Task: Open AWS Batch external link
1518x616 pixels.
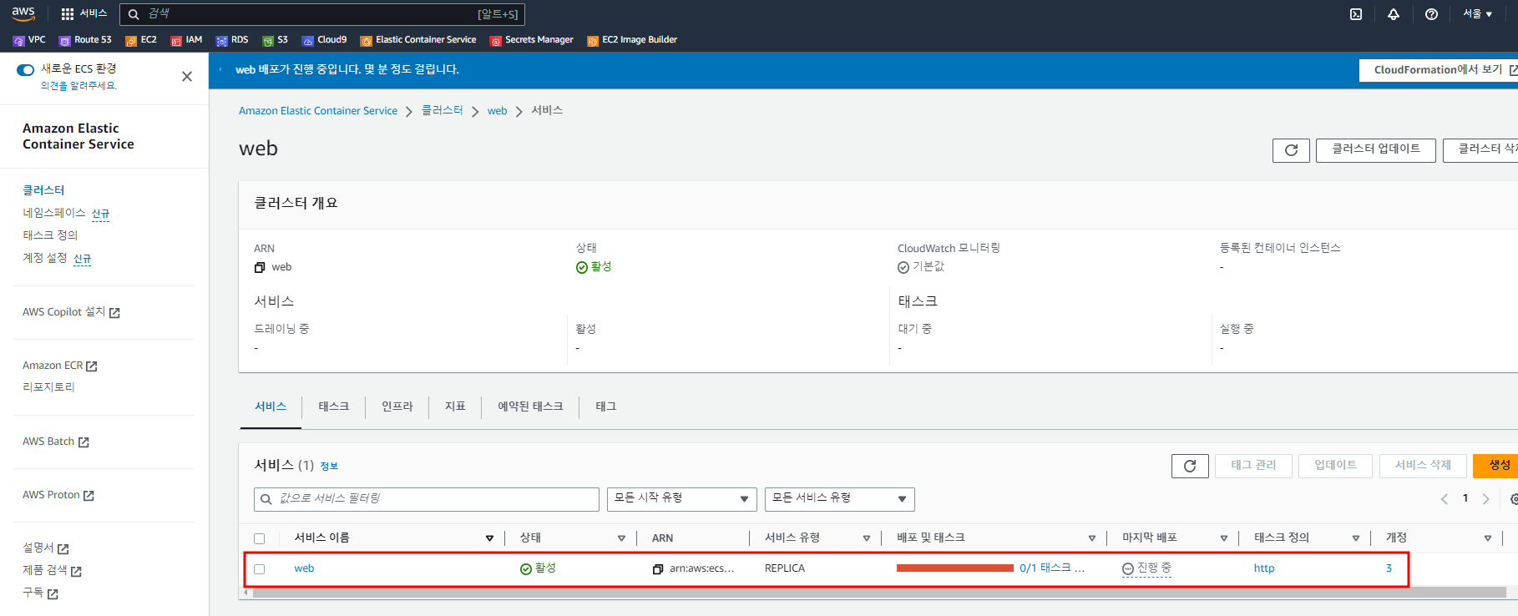Action: [x=56, y=442]
